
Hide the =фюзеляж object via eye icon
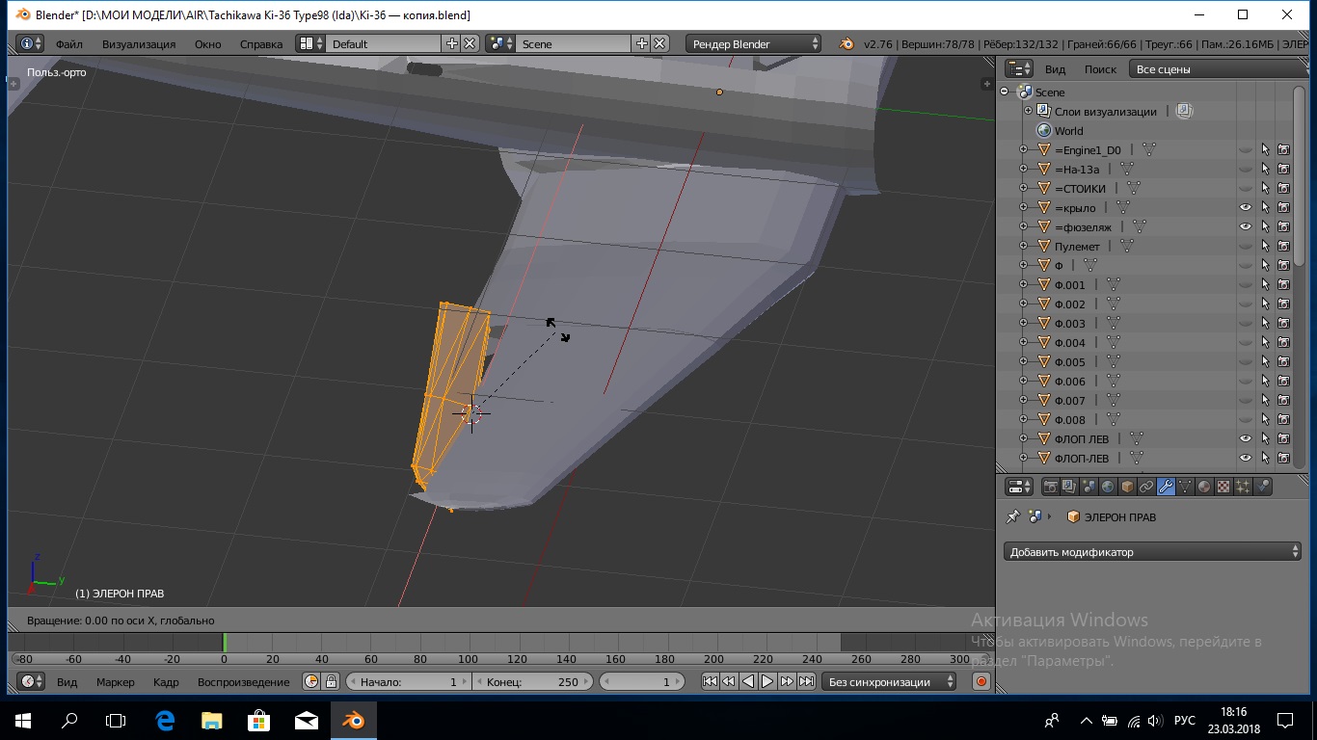1245,226
